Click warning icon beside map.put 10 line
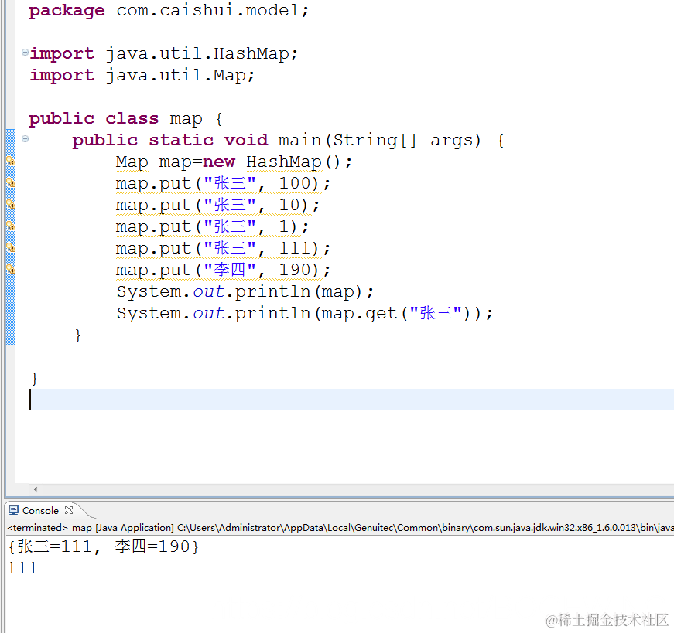 click(x=11, y=205)
